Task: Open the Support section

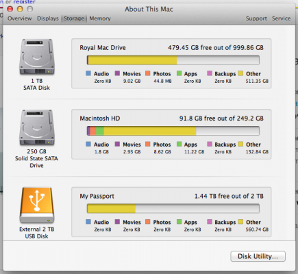Action: point(256,18)
